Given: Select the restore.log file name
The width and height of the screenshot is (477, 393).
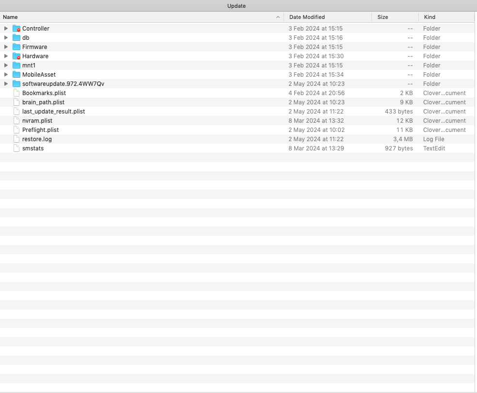Looking at the screenshot, I should coord(37,139).
